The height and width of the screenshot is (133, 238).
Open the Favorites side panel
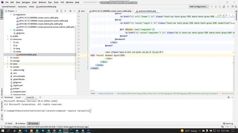pyautogui.click(x=1, y=106)
